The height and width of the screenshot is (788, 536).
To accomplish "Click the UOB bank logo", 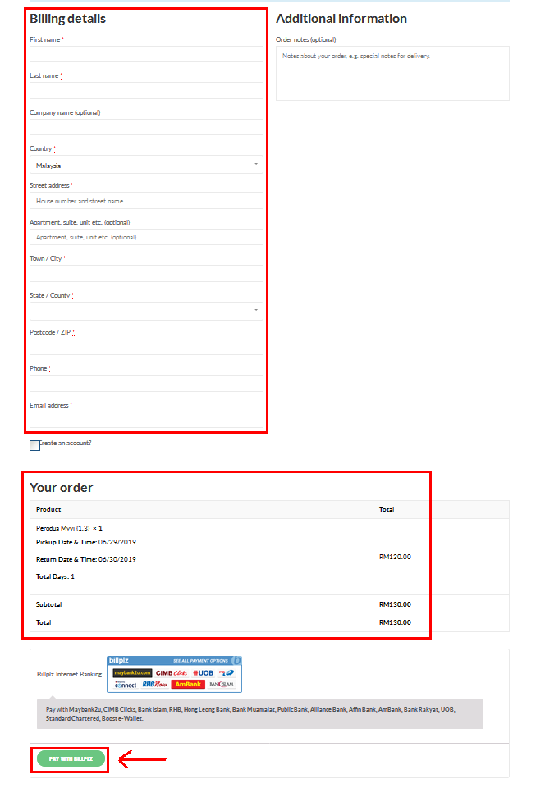I will [203, 673].
